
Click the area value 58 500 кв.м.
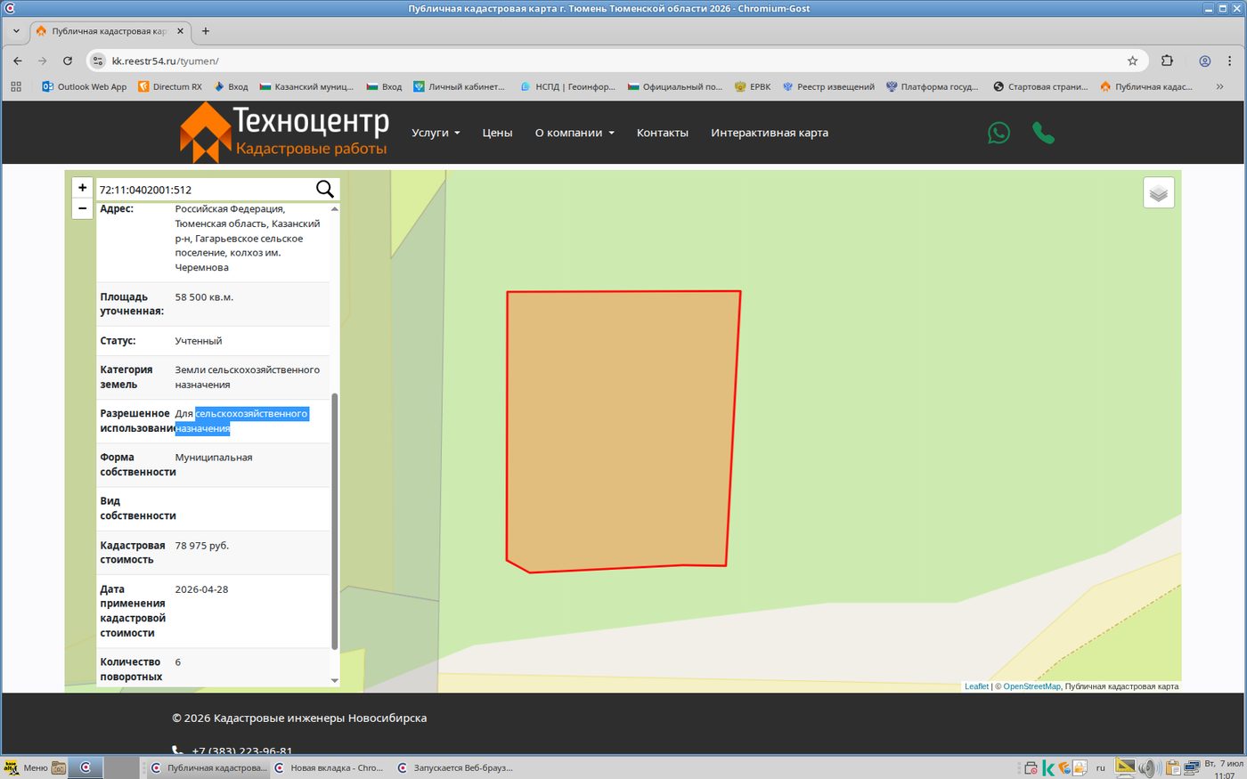coord(204,297)
